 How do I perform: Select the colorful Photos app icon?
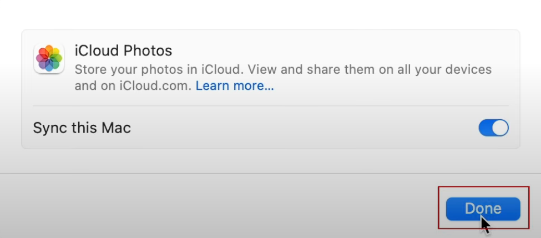[49, 58]
